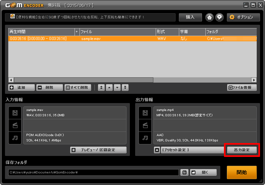Click the + column header in file list
This screenshot has height=185, width=265.
pos(77,32)
